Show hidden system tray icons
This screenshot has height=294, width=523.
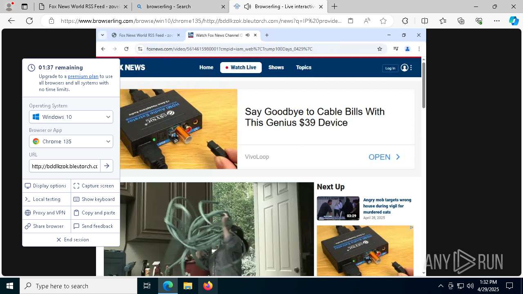[x=440, y=286]
